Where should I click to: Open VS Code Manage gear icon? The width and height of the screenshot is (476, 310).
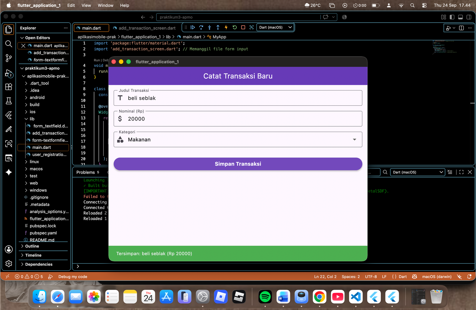[x=9, y=264]
